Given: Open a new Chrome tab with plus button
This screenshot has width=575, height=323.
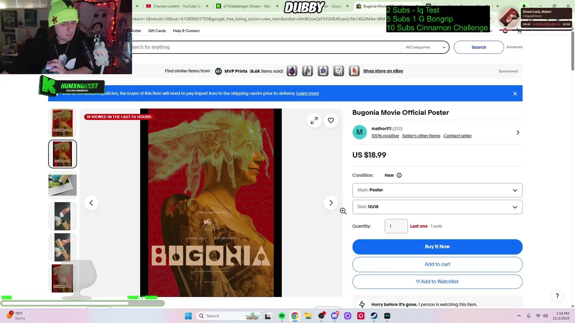Looking at the screenshot, I should click(x=497, y=6).
